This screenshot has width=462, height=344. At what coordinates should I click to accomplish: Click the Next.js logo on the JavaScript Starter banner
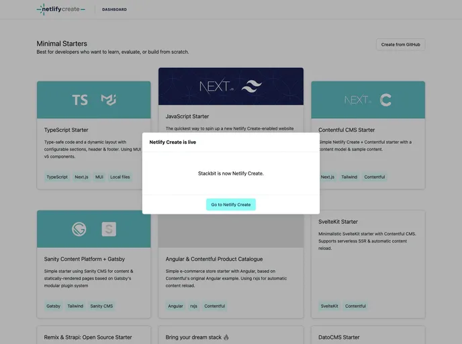(x=216, y=87)
